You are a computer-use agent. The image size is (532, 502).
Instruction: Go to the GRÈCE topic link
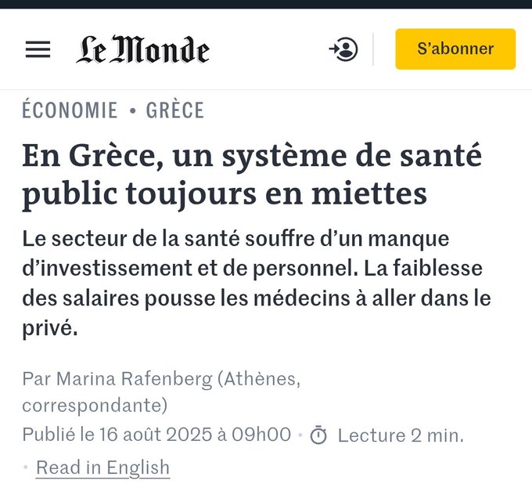coord(175,110)
